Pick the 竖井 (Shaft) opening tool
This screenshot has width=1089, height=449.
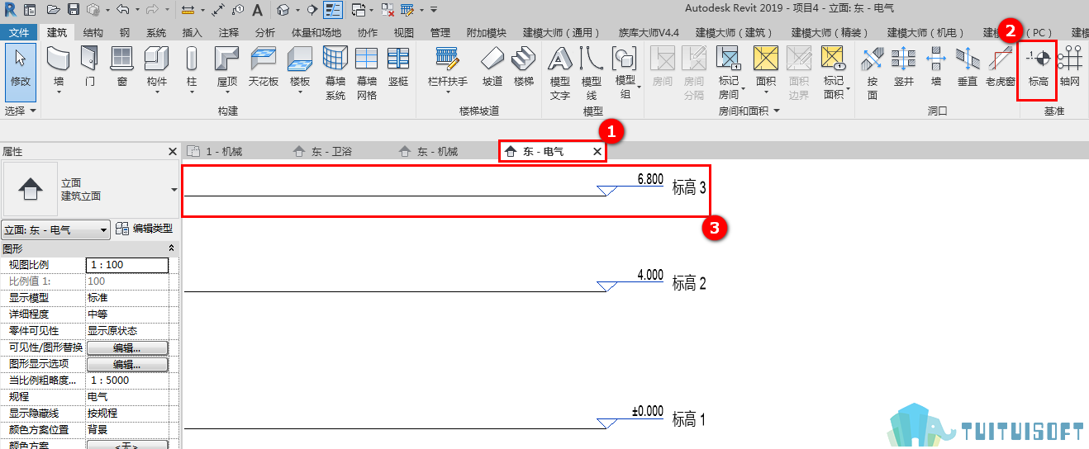click(904, 67)
